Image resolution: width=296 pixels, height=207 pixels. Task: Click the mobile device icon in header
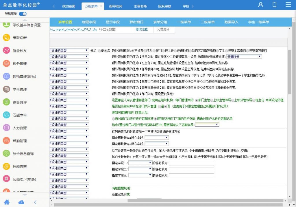pos(274,5)
